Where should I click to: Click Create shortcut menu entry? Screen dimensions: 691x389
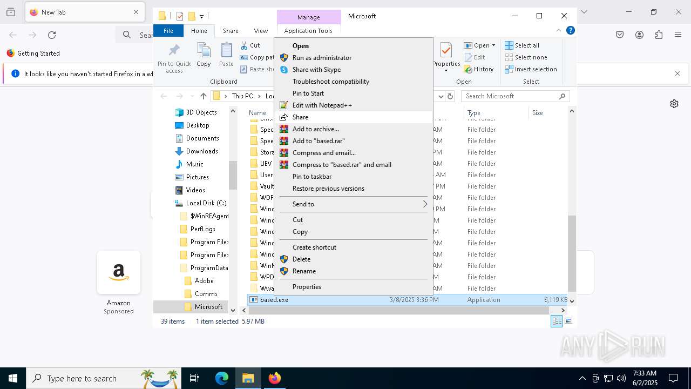pos(354,247)
